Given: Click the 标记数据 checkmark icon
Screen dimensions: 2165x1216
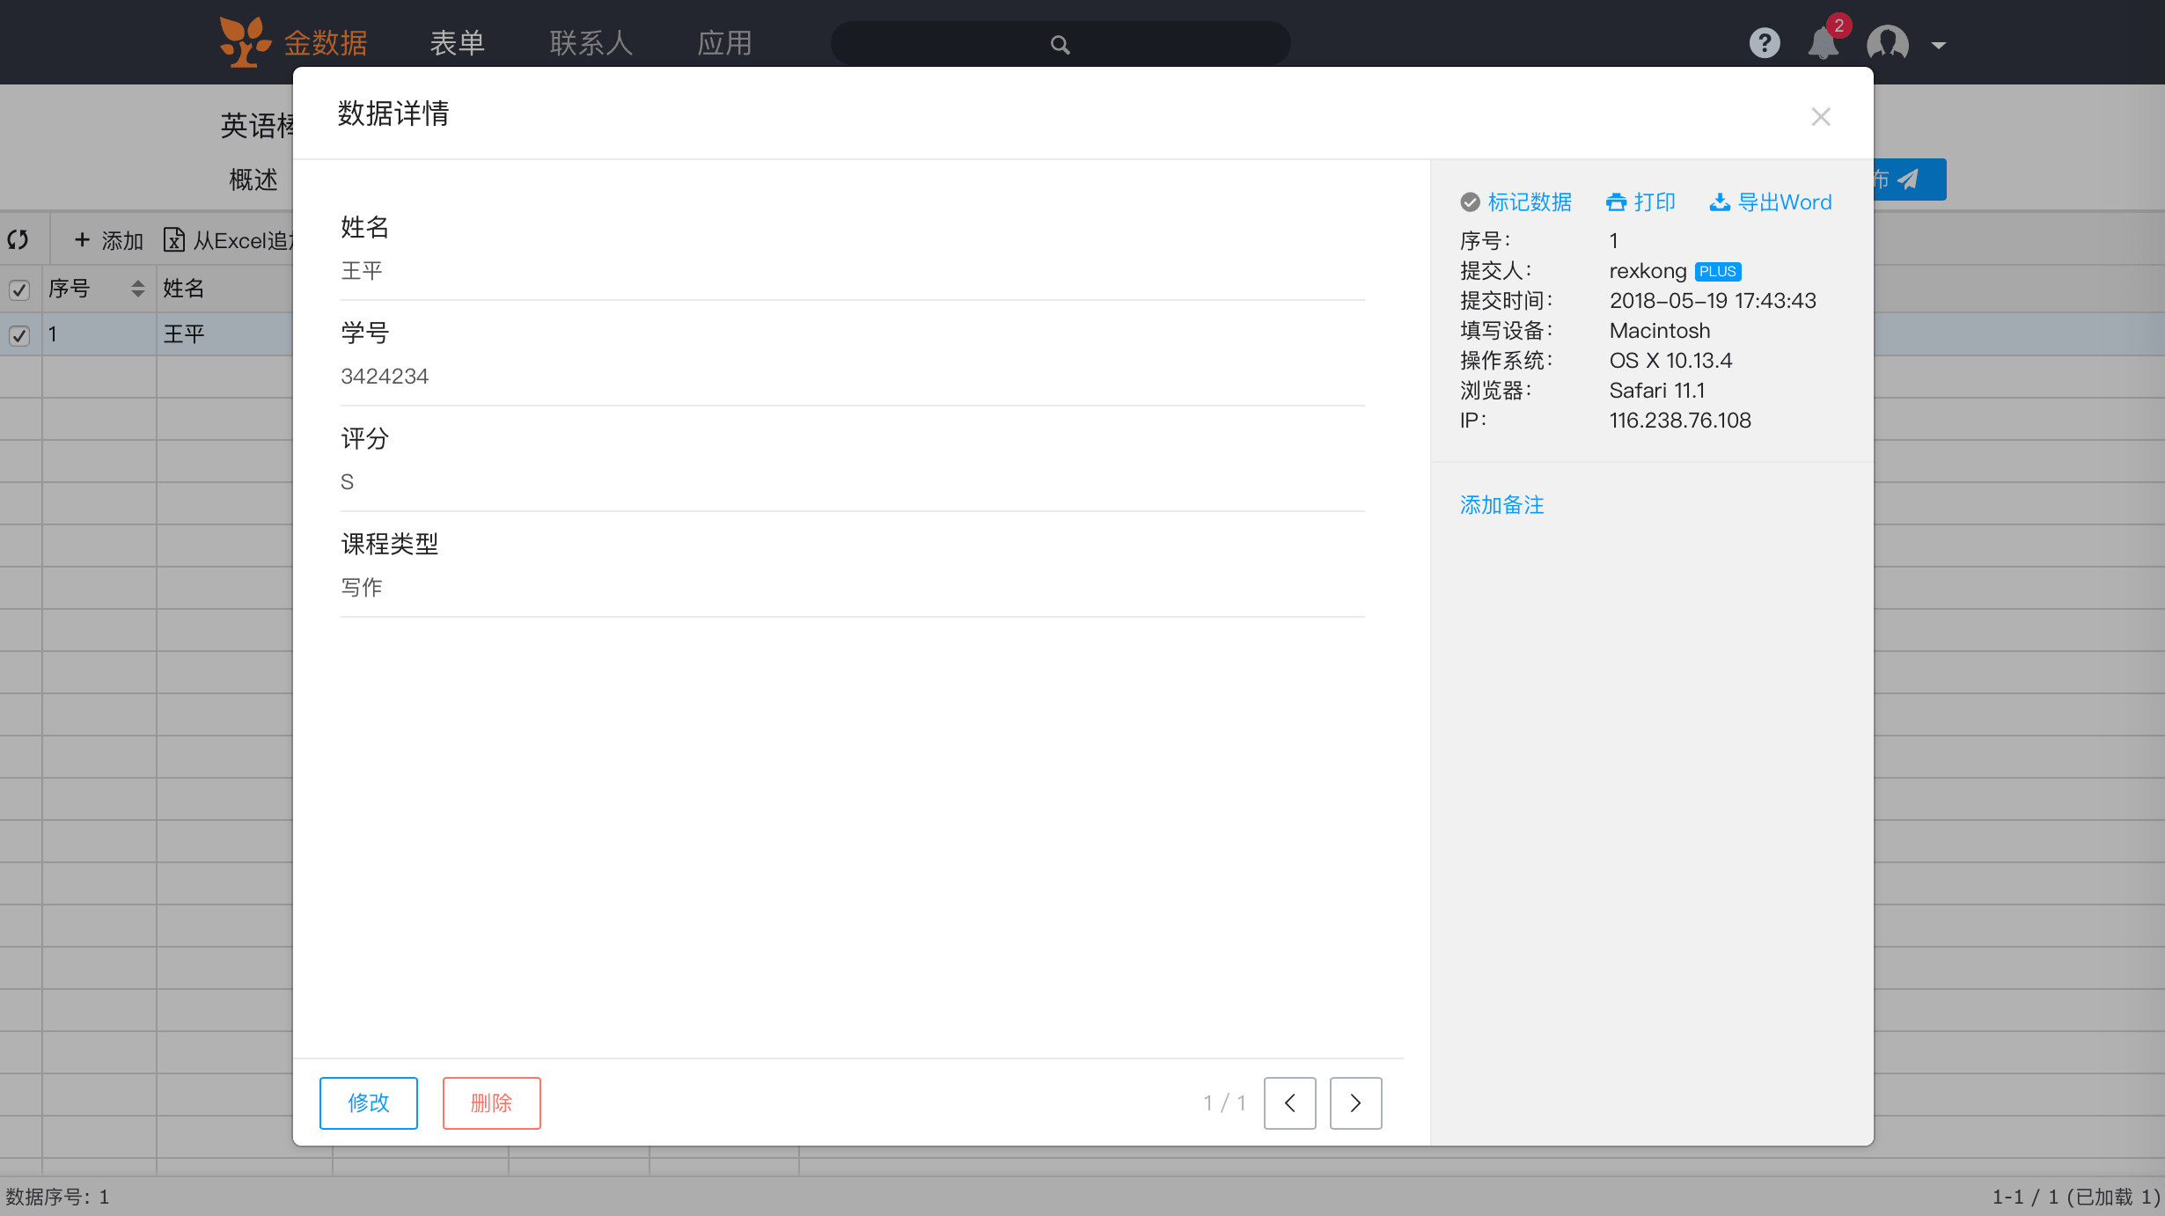Looking at the screenshot, I should pyautogui.click(x=1470, y=202).
